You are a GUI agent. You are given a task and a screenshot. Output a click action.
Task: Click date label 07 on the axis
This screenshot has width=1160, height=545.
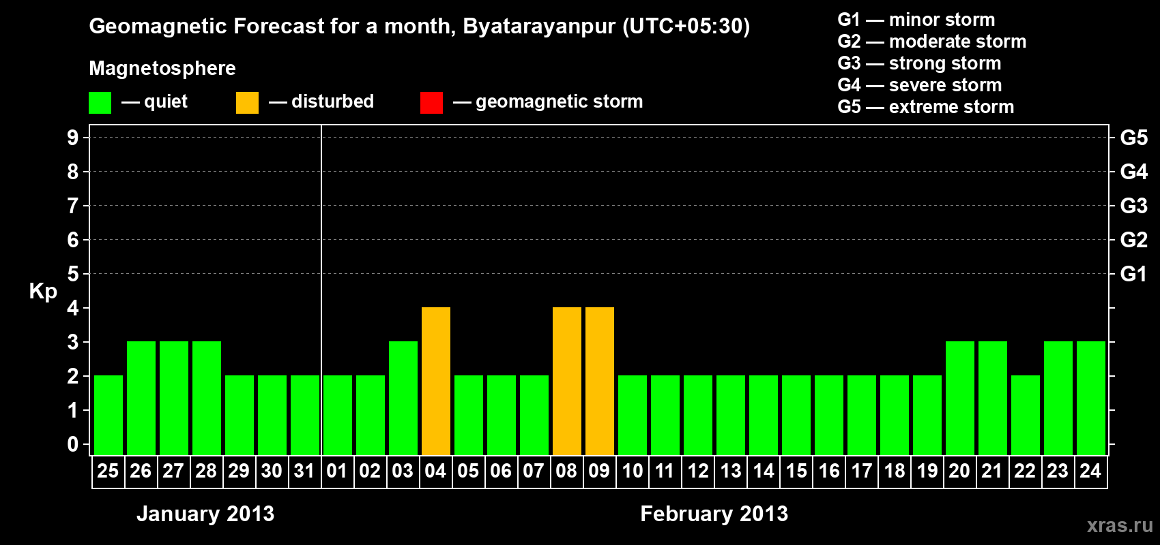tap(534, 471)
